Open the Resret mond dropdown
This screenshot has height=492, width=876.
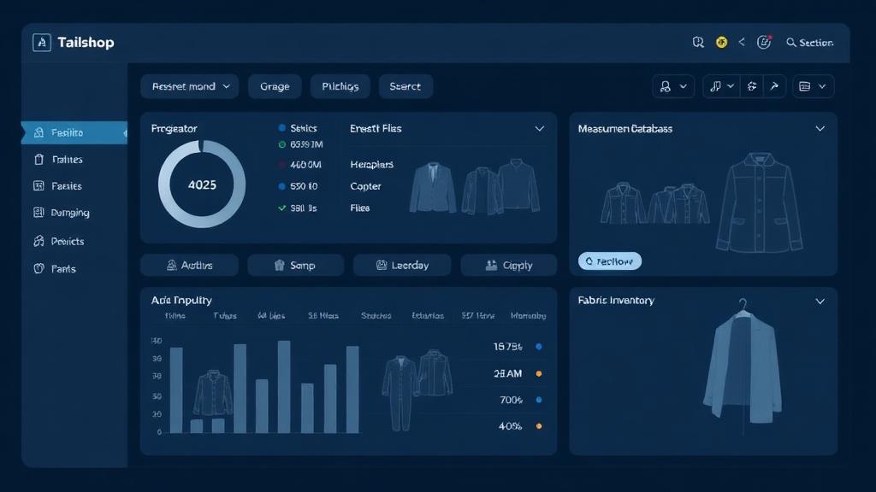coord(189,85)
